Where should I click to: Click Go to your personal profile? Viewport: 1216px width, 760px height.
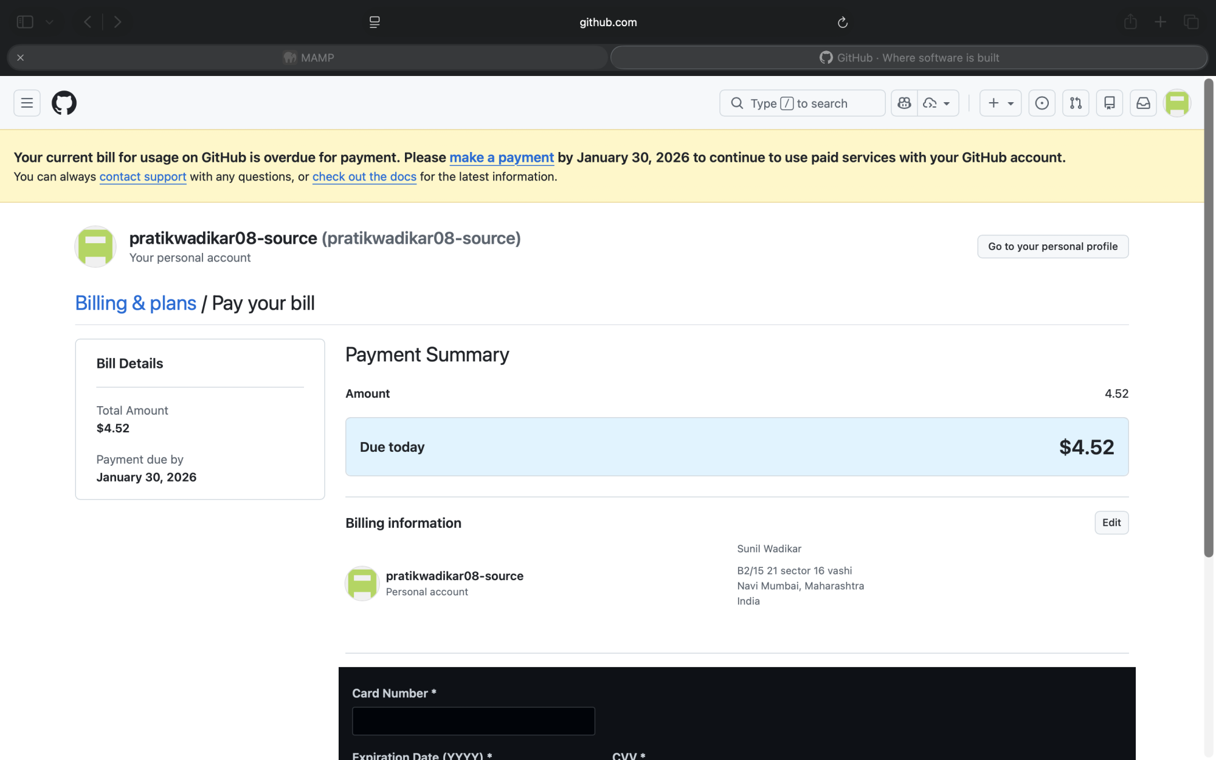[1052, 246]
